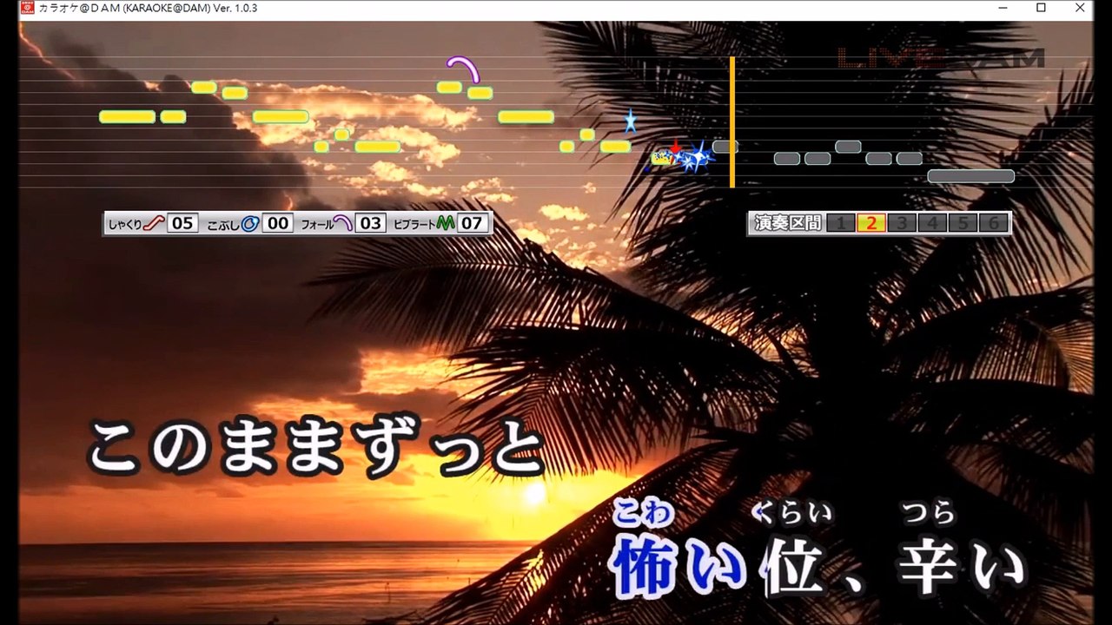Click the KARAOKE@DAM app icon in title bar
Image resolution: width=1112 pixels, height=625 pixels.
(x=27, y=8)
